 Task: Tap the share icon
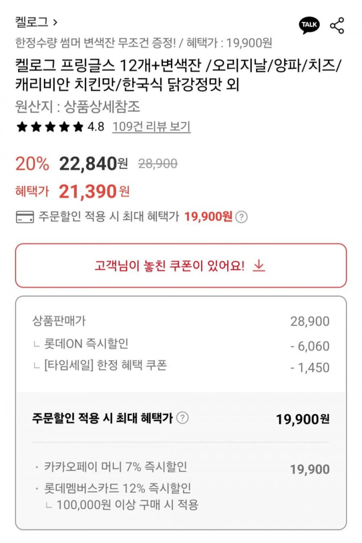(x=337, y=25)
